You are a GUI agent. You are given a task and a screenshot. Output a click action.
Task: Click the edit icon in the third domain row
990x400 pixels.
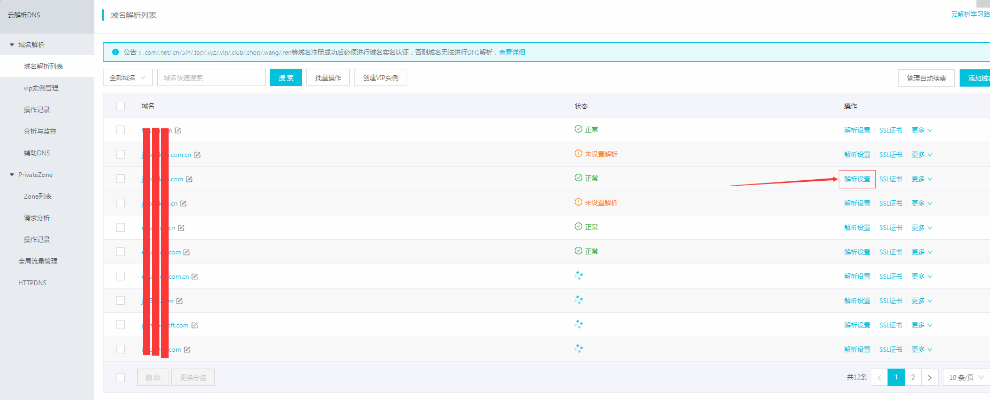click(x=189, y=179)
